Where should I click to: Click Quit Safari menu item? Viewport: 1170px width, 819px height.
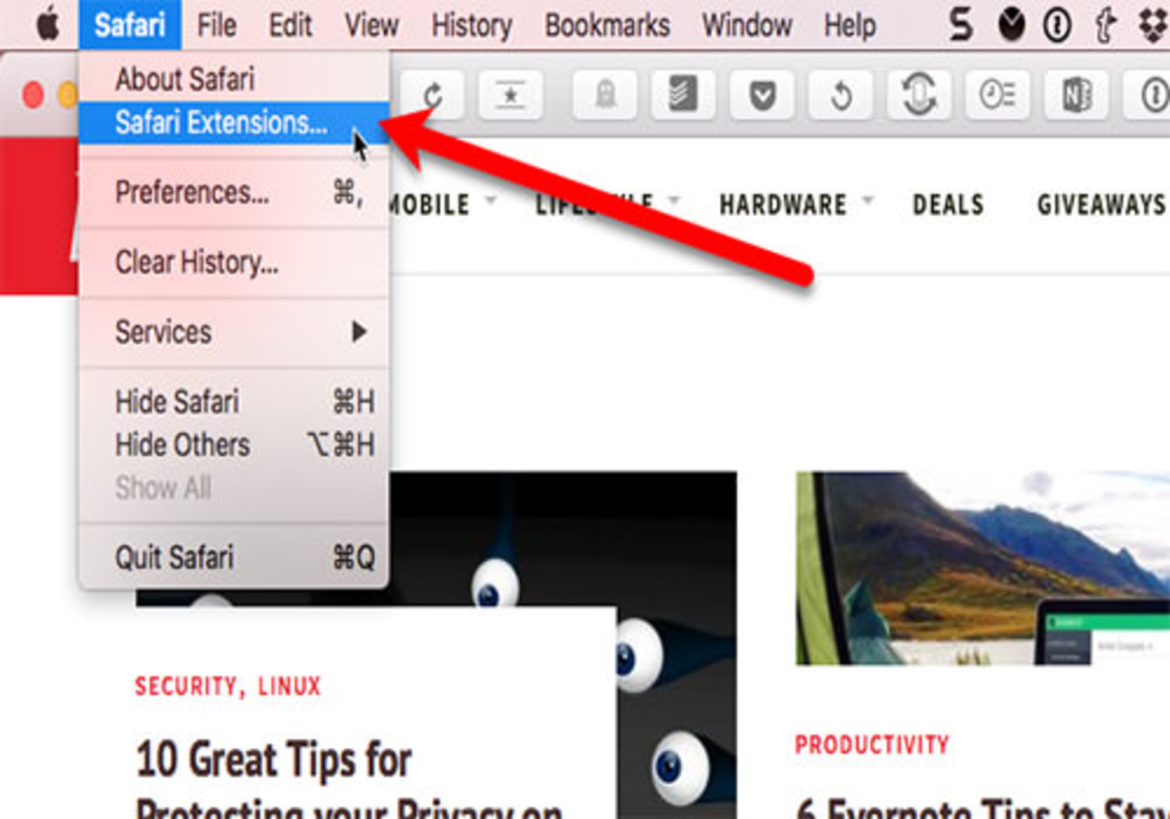pyautogui.click(x=234, y=557)
